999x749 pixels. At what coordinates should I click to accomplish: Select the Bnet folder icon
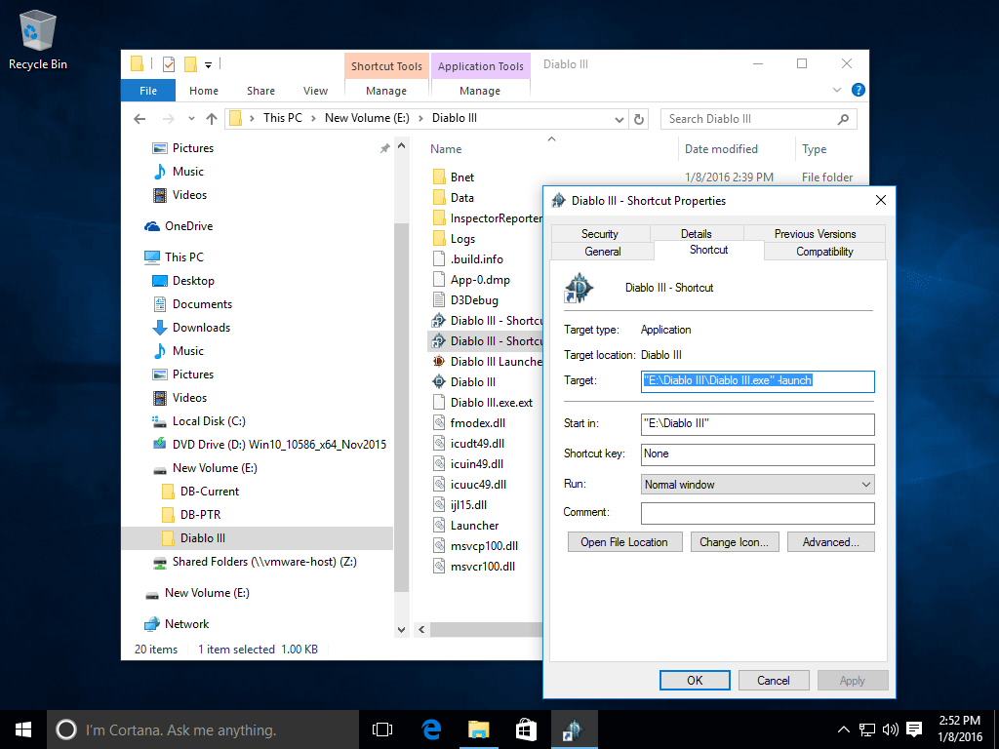pyautogui.click(x=439, y=177)
